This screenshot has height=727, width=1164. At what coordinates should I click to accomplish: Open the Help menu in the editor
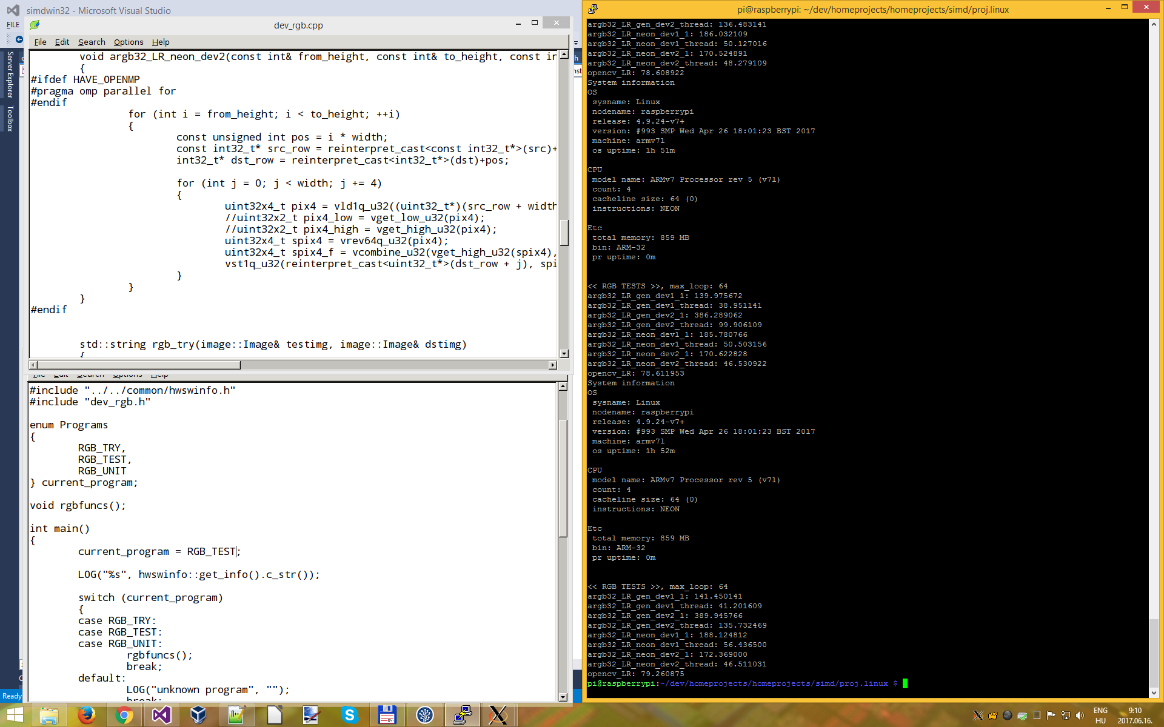(x=161, y=42)
